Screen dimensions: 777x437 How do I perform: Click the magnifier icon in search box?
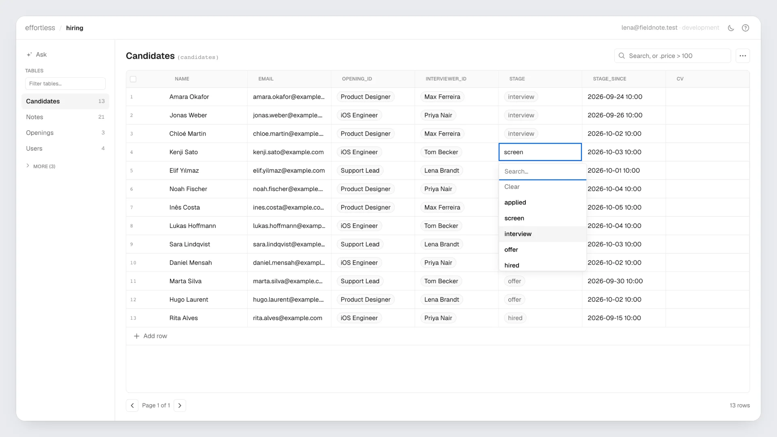point(622,56)
